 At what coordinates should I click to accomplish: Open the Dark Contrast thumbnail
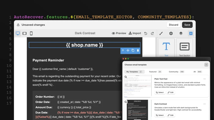click(x=137, y=110)
